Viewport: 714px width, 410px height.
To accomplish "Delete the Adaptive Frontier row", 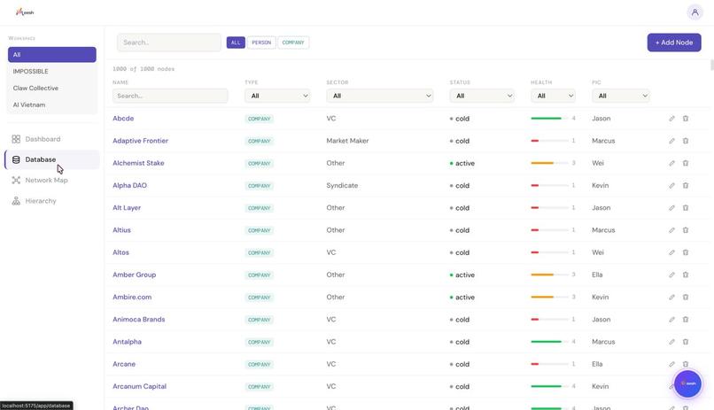I will point(686,141).
